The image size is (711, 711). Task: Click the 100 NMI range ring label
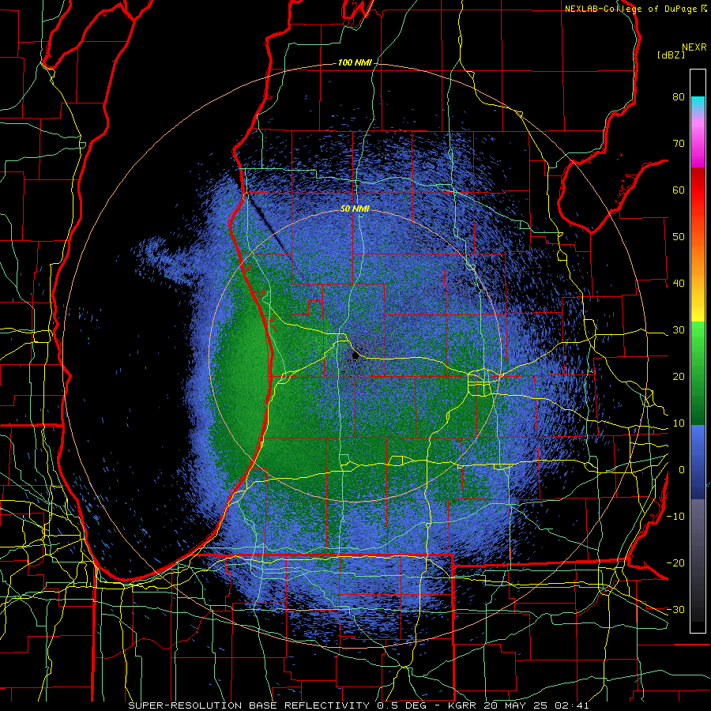tap(354, 63)
